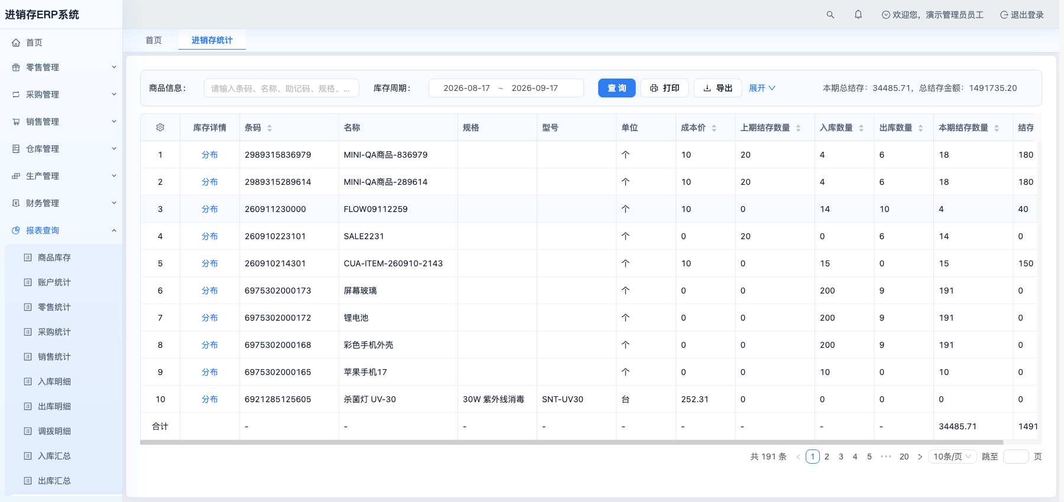The height and width of the screenshot is (502, 1064).
Task: Go to page 2 in pagination
Action: coord(827,457)
